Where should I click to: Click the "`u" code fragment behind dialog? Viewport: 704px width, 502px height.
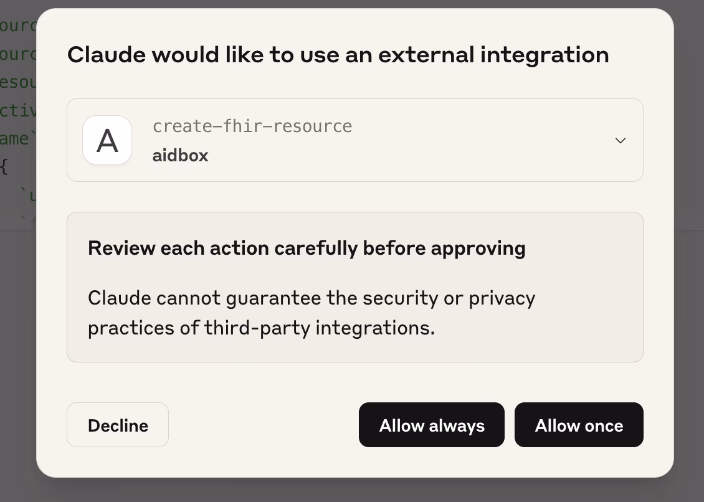29,196
